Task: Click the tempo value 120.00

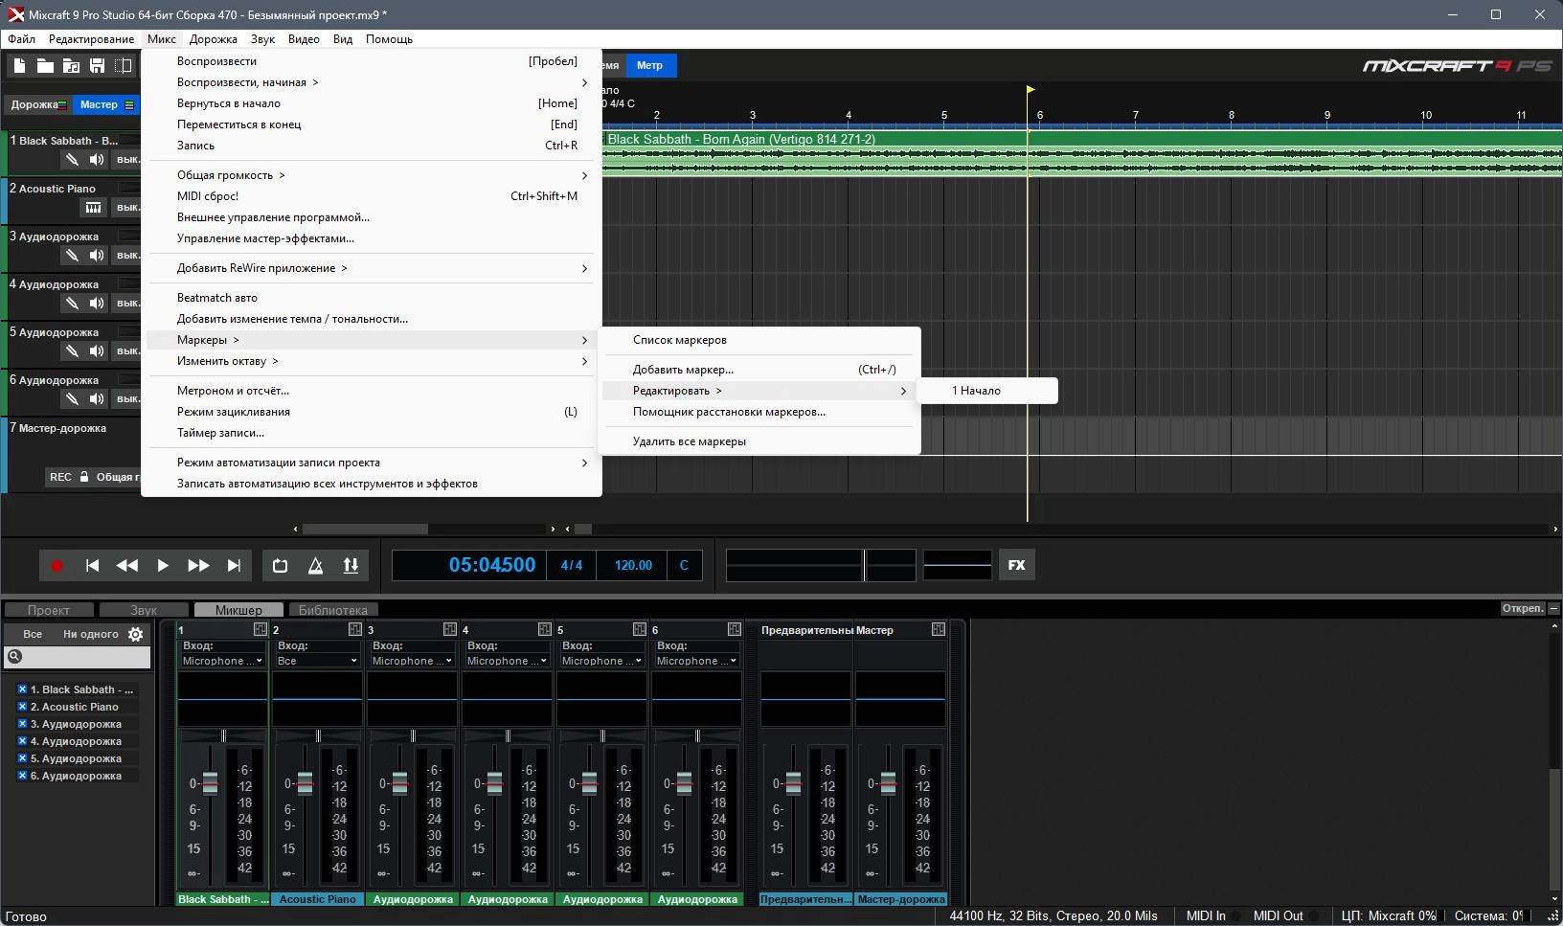Action: (633, 565)
